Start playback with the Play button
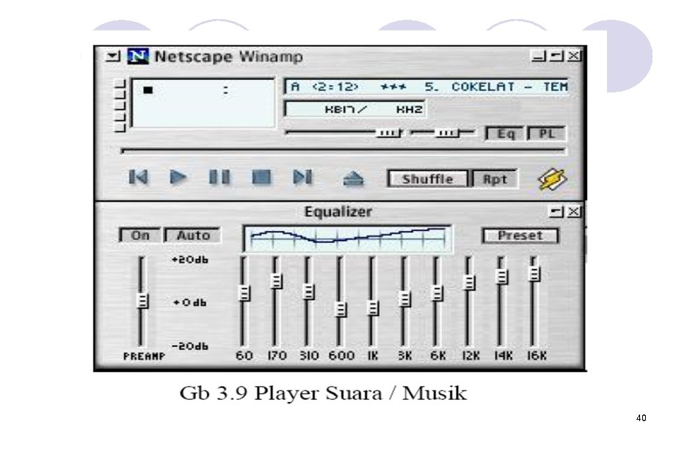The height and width of the screenshot is (449, 687). (178, 178)
